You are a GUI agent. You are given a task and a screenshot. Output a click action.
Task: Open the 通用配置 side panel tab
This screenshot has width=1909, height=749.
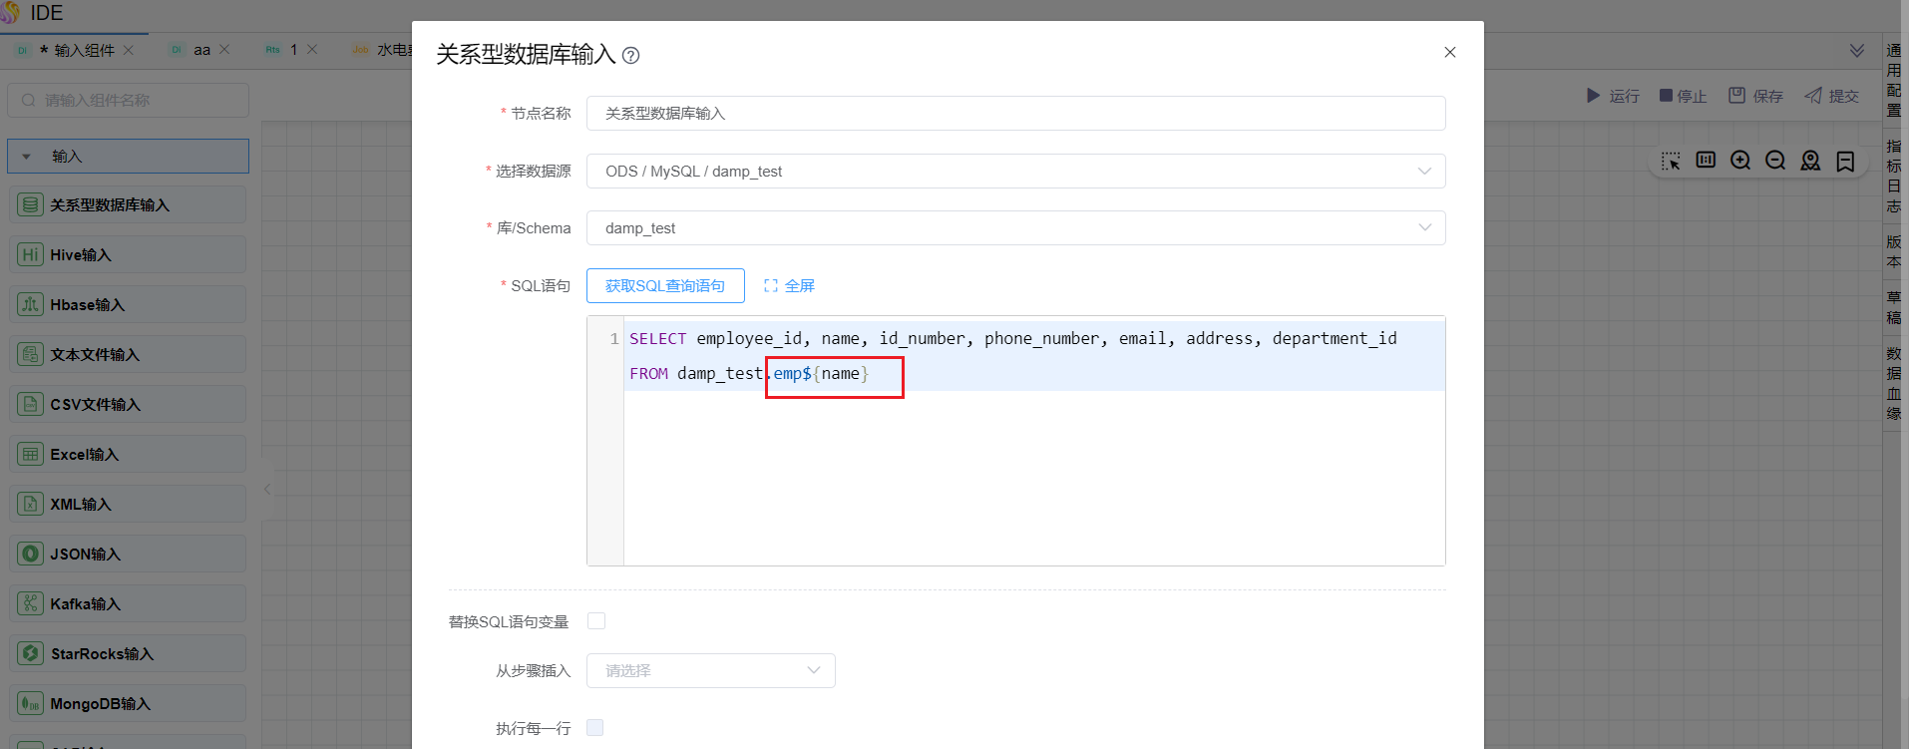coord(1894,81)
